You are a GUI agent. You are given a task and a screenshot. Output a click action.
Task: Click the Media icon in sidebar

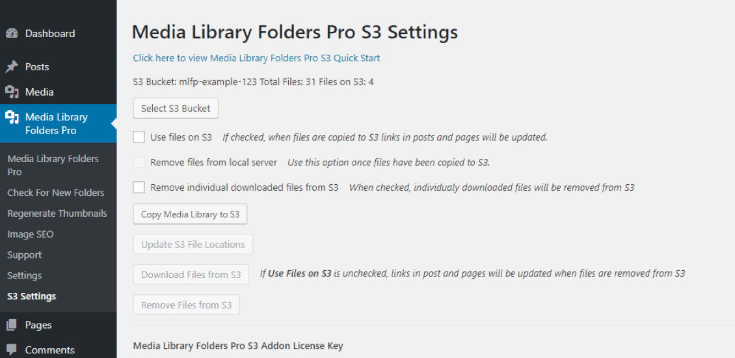[12, 92]
